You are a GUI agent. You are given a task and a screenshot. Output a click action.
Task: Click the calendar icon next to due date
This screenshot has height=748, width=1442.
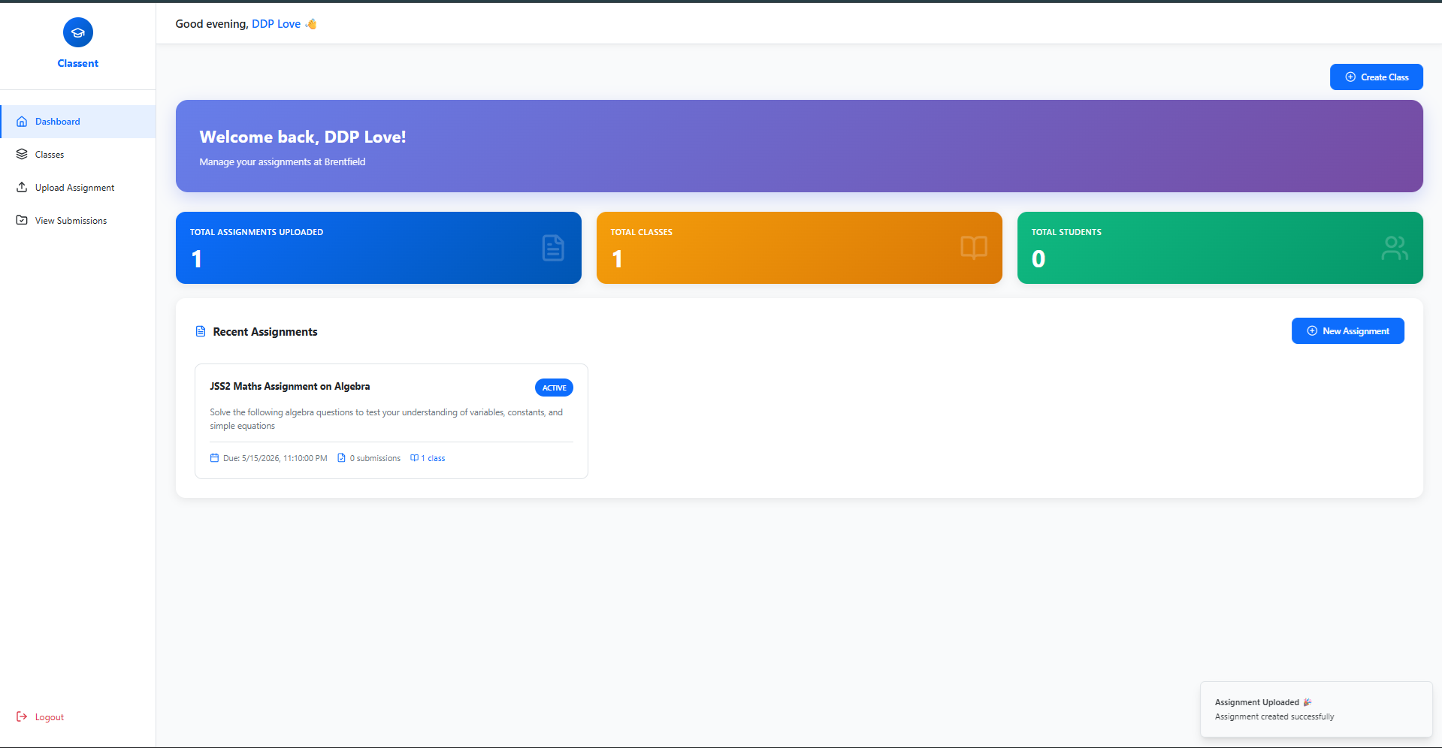[x=214, y=458]
